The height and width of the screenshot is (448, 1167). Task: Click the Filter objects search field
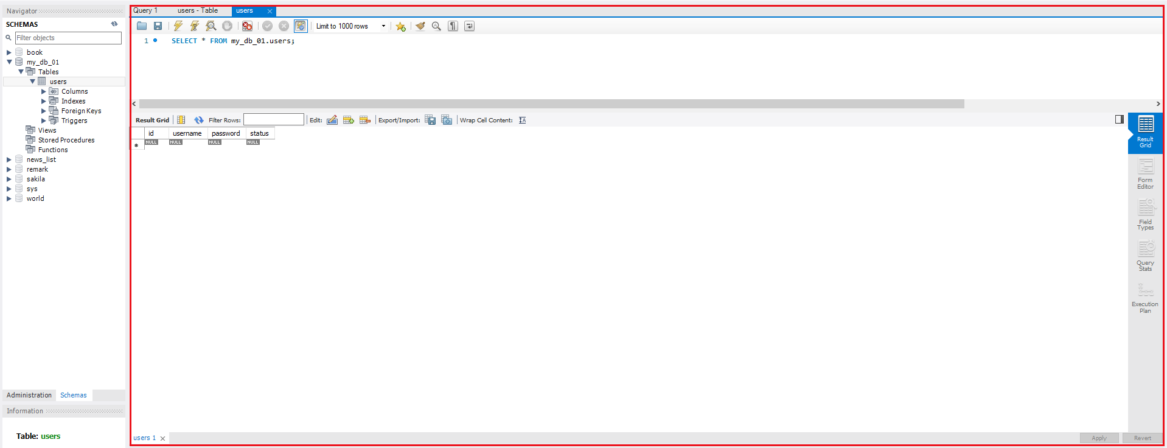pos(68,38)
